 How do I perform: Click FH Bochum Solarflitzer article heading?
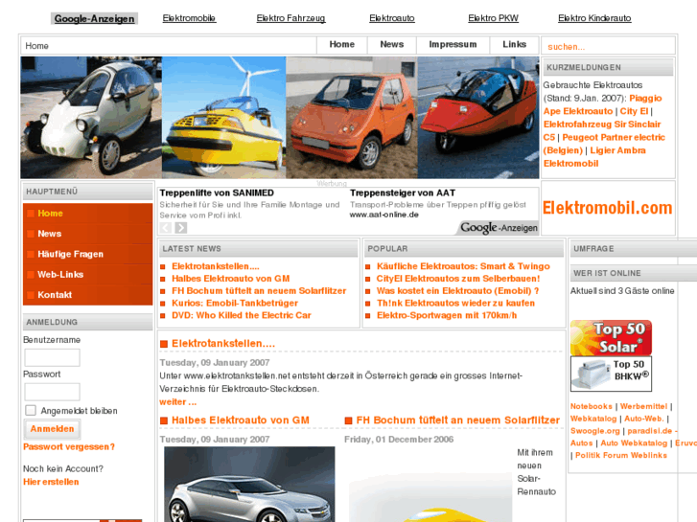pos(458,420)
